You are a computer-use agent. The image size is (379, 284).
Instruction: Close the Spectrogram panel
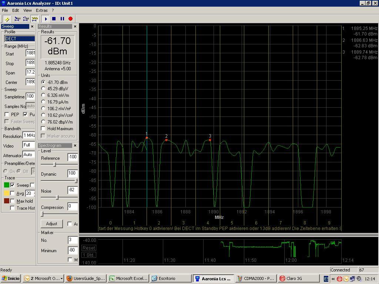click(x=75, y=146)
